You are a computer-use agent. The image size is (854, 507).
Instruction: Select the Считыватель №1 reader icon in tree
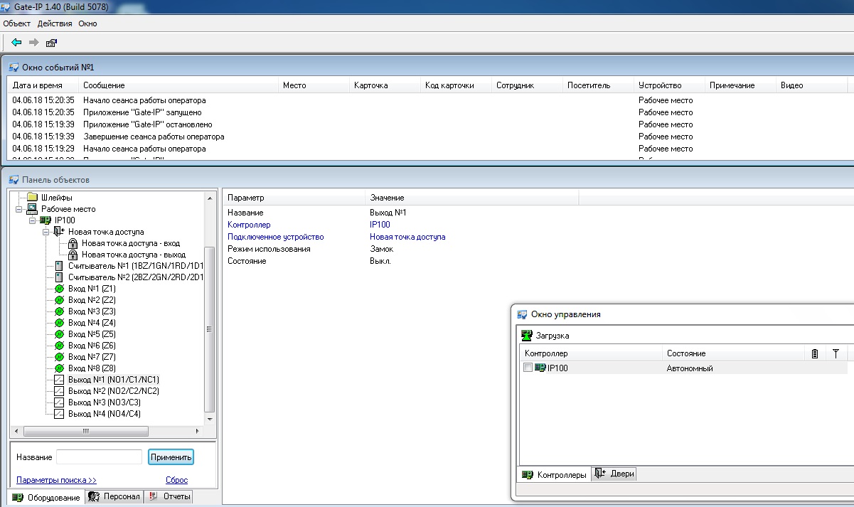(x=59, y=266)
